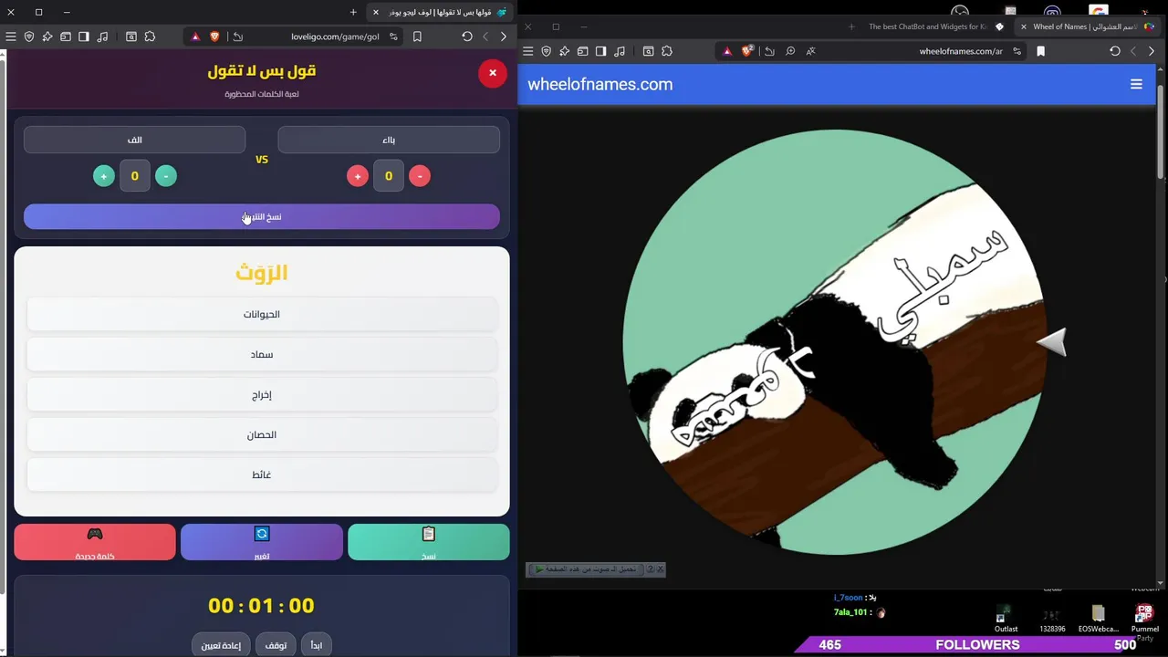Reload the loveligo page

coord(467,36)
